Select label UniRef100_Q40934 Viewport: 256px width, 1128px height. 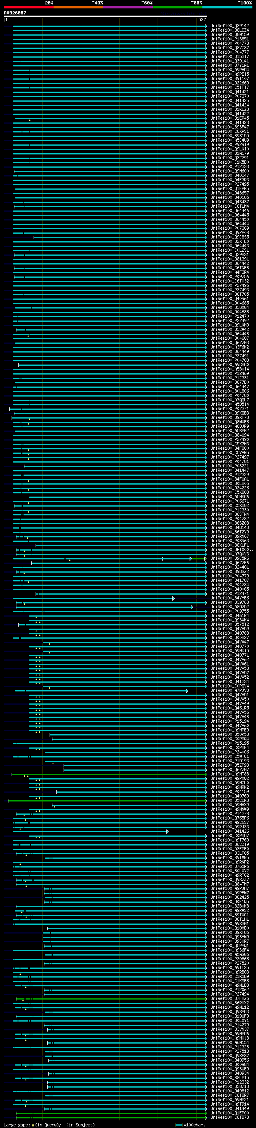pos(230,1073)
